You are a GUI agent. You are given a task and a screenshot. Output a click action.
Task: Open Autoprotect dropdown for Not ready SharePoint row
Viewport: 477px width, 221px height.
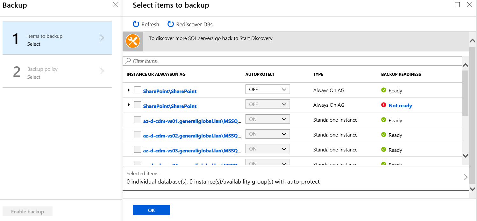pyautogui.click(x=267, y=104)
